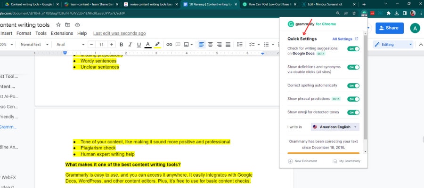Screen dimensions: 424x188
Task: View cloud save status icon
Action: point(77,25)
